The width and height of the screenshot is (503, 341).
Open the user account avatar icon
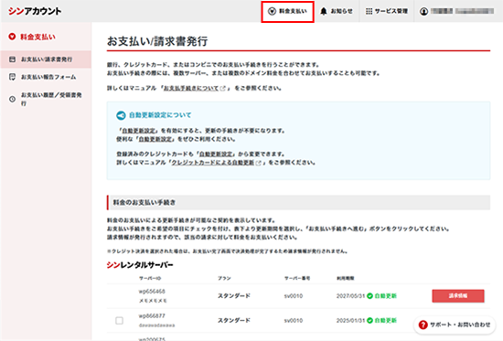423,12
